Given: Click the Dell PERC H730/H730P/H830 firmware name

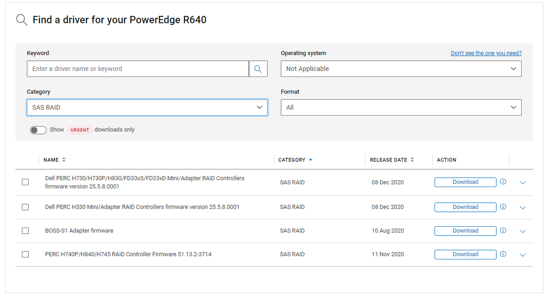Looking at the screenshot, I should coord(145,182).
